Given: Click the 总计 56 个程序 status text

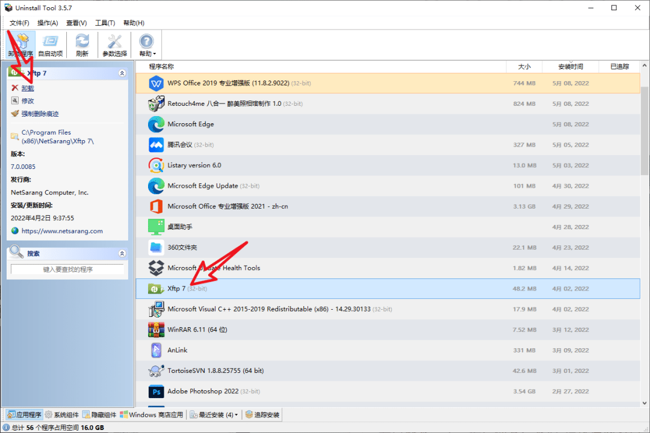Looking at the screenshot, I should click(58, 428).
